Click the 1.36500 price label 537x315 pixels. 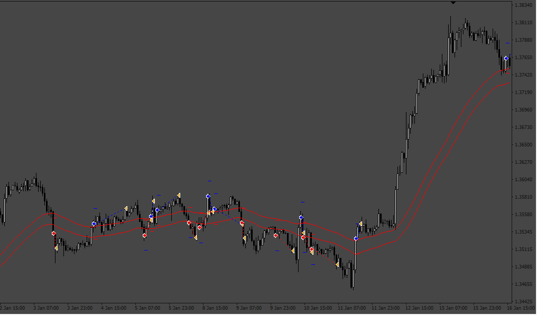[x=523, y=145]
